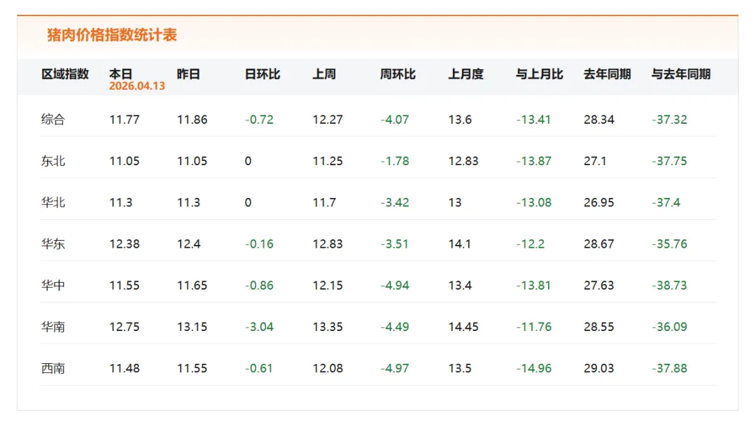This screenshot has width=756, height=438.
Task: Click the date 2026.04.13 under 本日
Action: pyautogui.click(x=137, y=86)
